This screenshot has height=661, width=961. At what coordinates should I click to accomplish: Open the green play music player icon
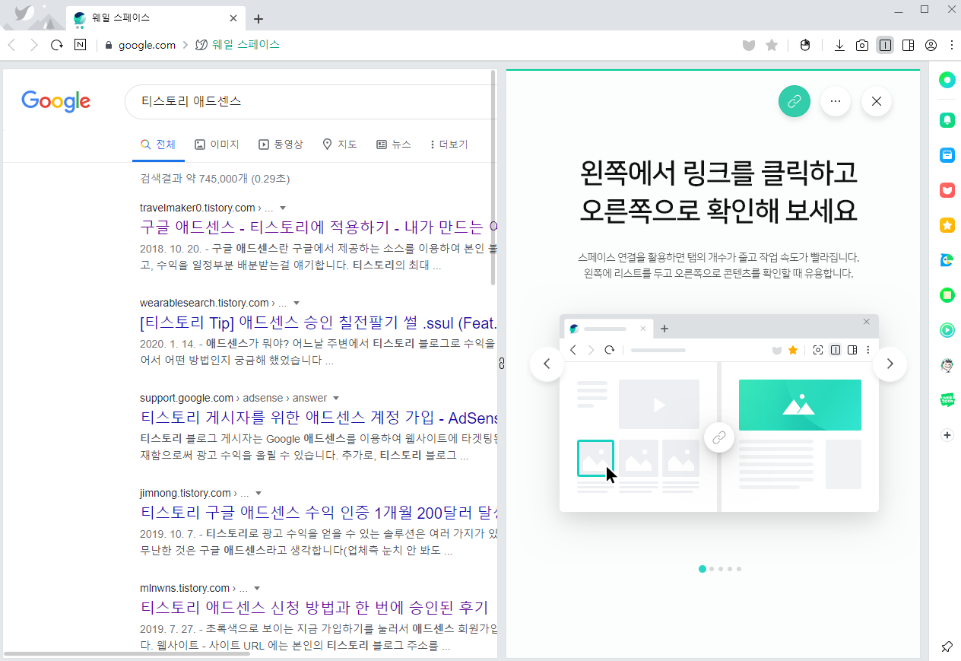click(947, 330)
